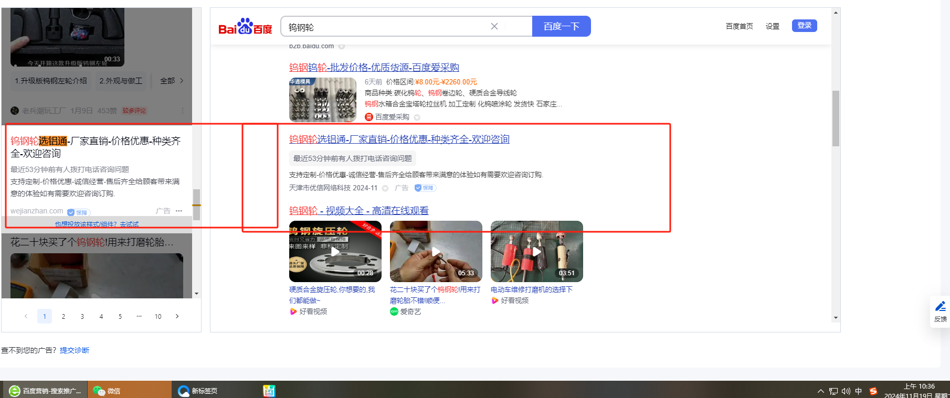Image resolution: width=950 pixels, height=398 pixels.
Task: Open the three-dot menu of the wejianzhan.com ad
Action: 179,211
